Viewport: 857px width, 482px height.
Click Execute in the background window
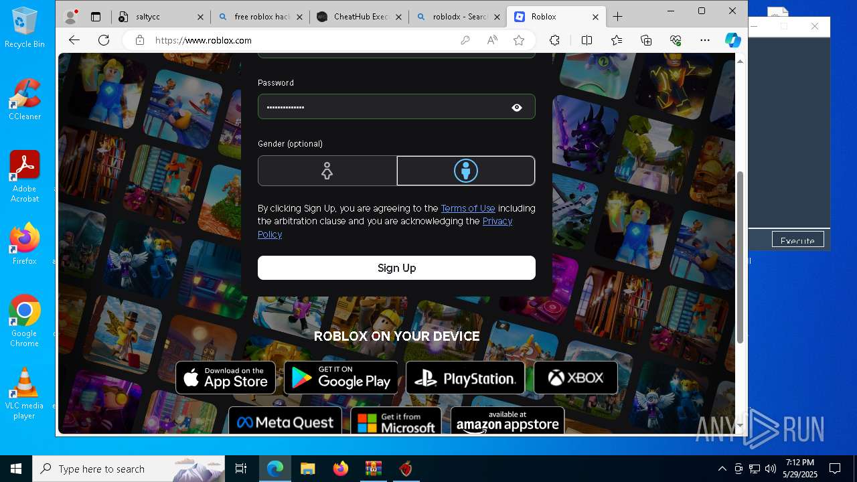797,240
